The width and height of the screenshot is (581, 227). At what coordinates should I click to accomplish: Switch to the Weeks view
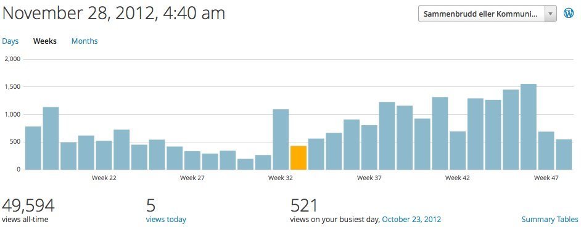click(45, 41)
